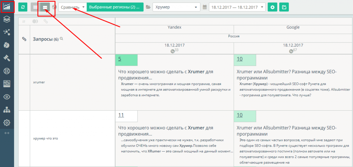Image resolution: width=353 pixels, height=167 pixels.
Task: Open the gear settings in sidebar
Action: coord(7,123)
